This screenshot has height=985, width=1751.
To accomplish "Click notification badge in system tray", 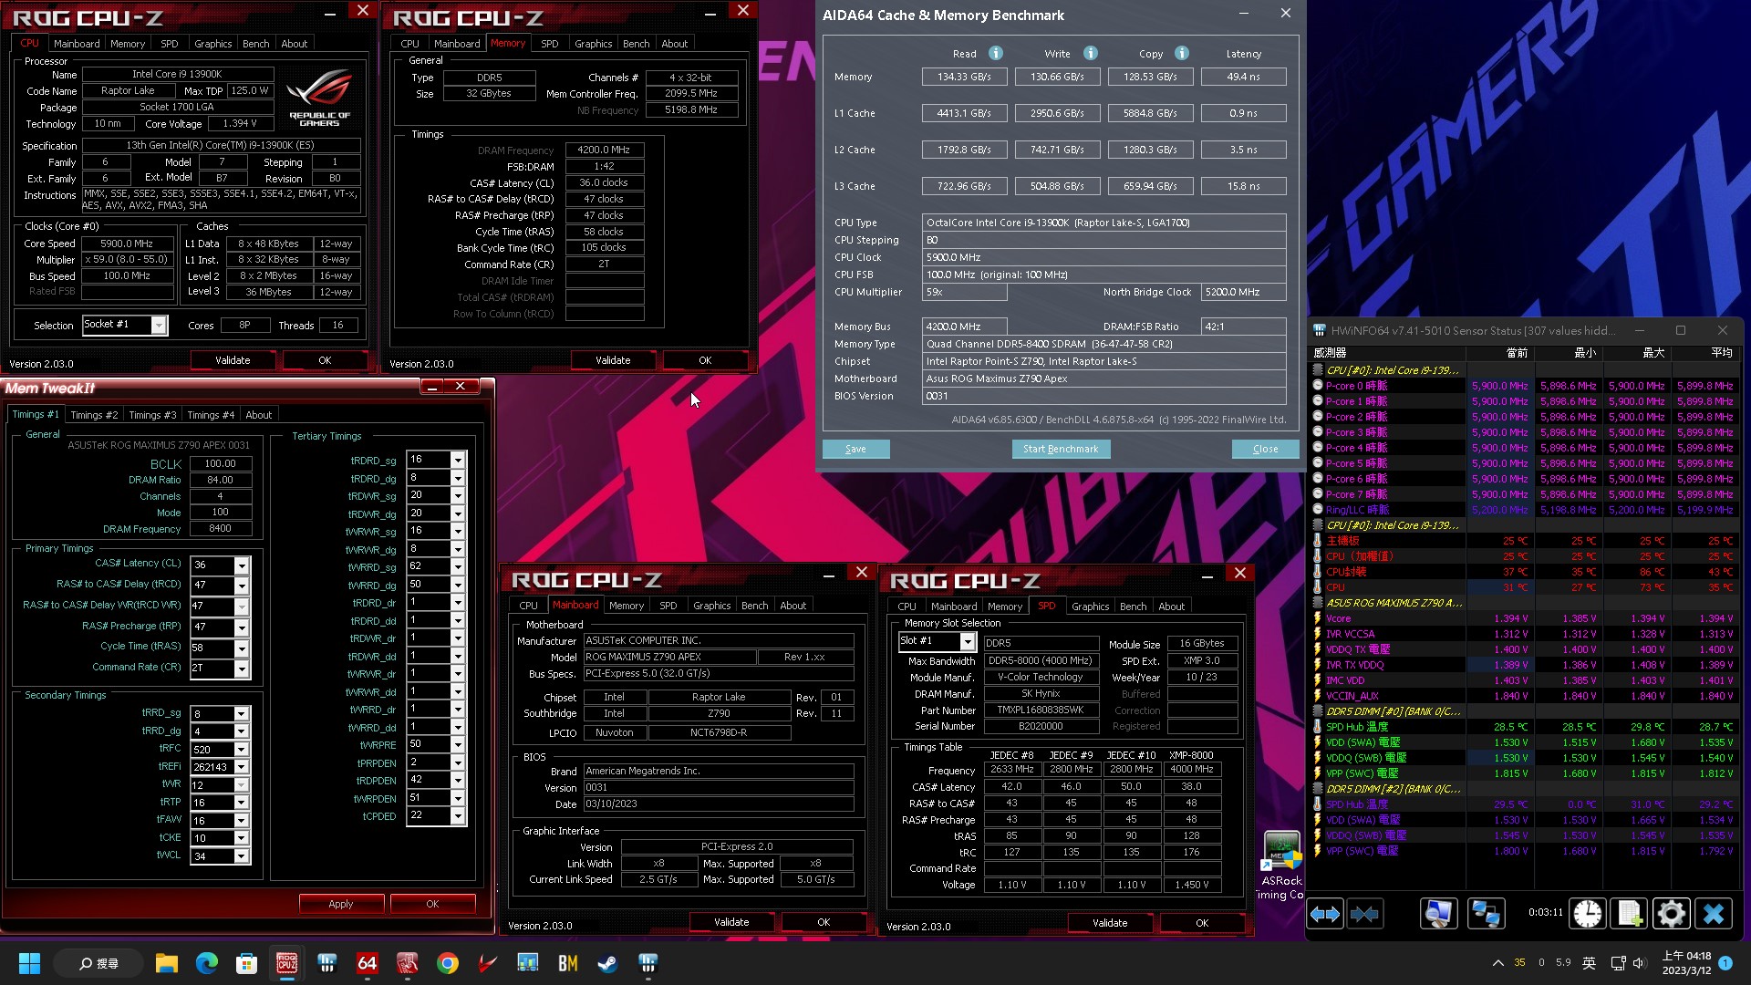I will point(1725,963).
